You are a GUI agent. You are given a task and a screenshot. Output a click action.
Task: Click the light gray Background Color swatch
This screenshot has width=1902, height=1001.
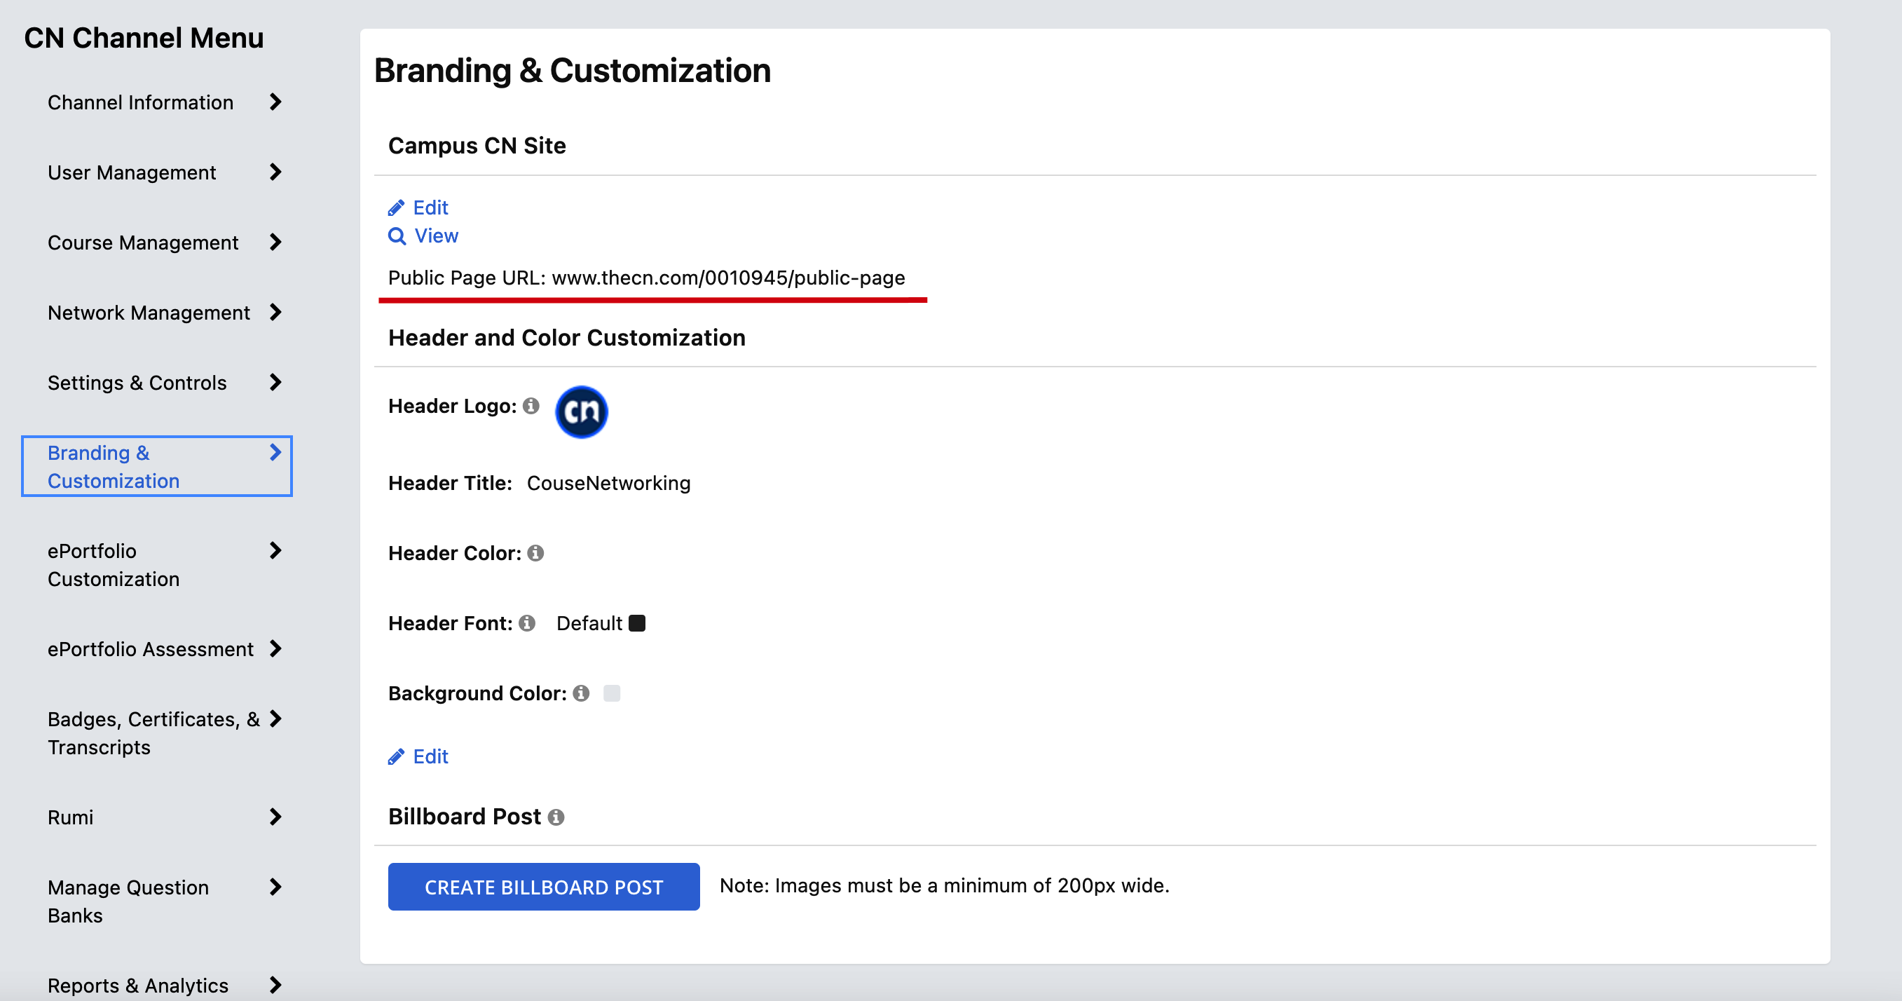(x=612, y=694)
